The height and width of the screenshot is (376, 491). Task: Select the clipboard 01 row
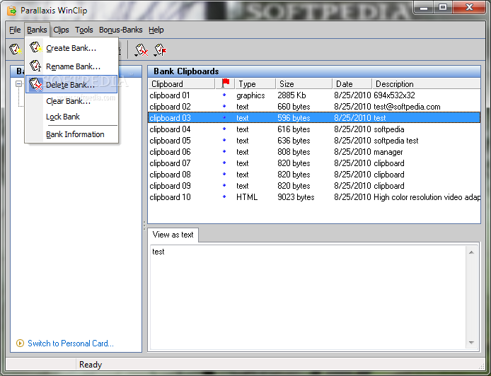(x=314, y=95)
